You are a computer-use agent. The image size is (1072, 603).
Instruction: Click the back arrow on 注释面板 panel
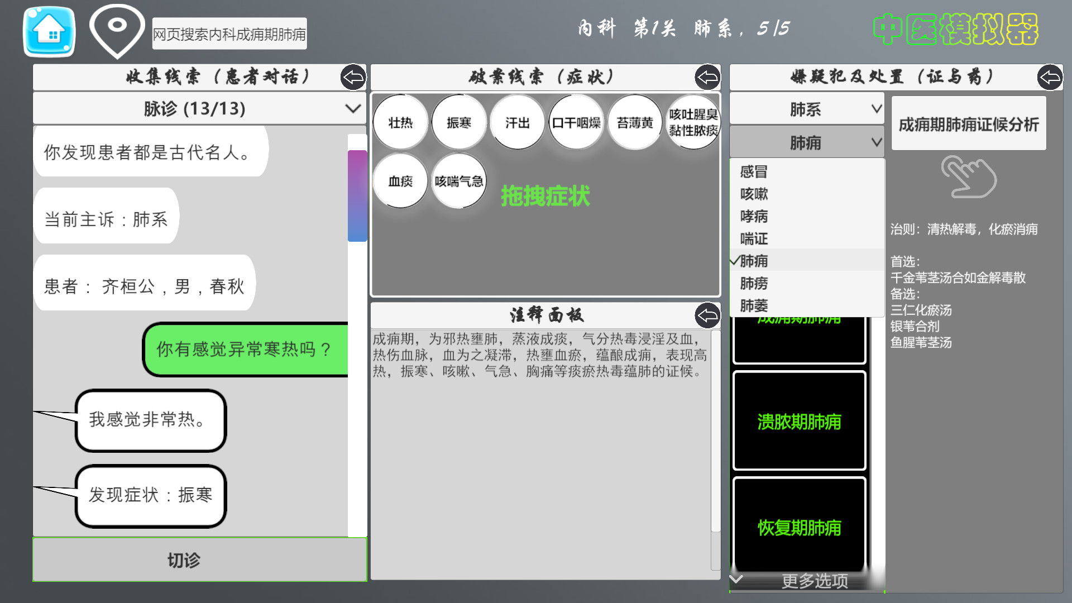(708, 316)
